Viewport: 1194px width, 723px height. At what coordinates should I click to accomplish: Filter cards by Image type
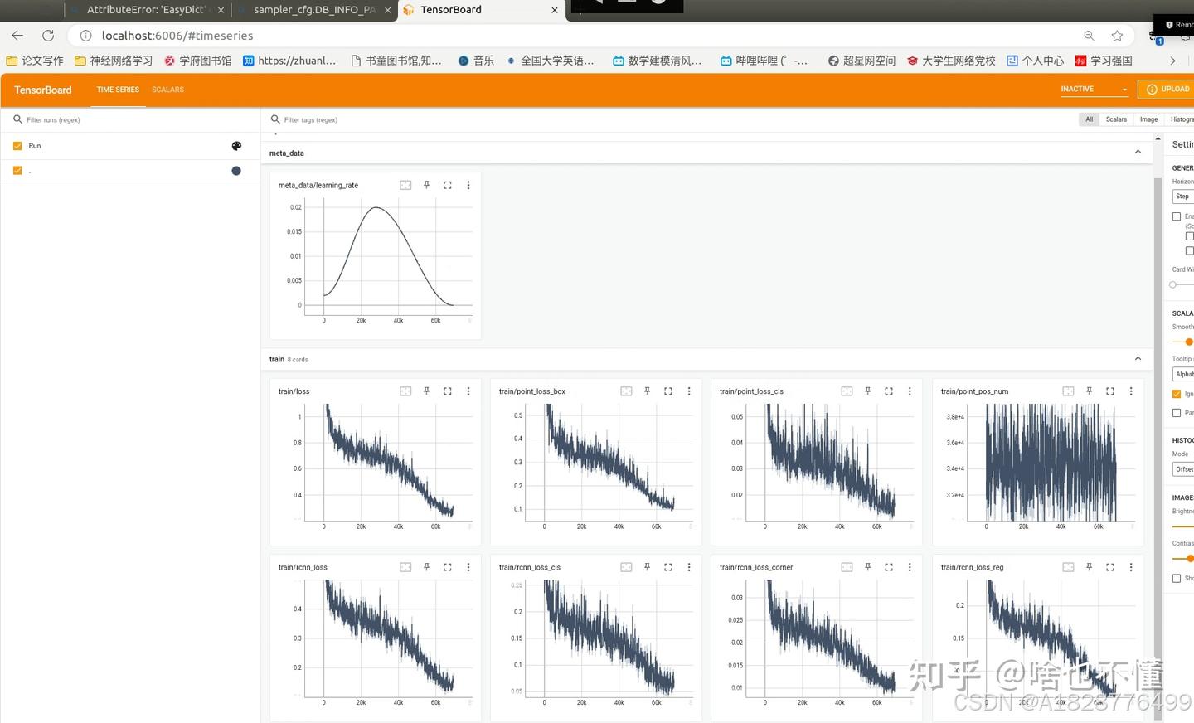[x=1148, y=119]
